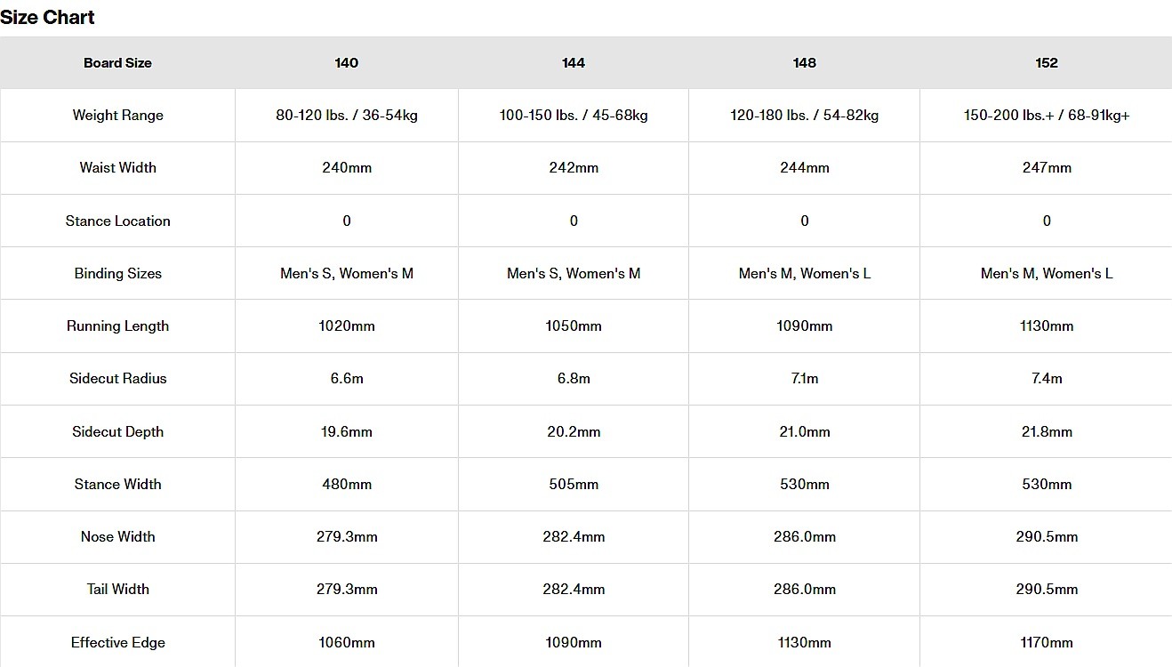
Task: Select the 80-120 lbs. weight range cell
Action: pos(347,116)
